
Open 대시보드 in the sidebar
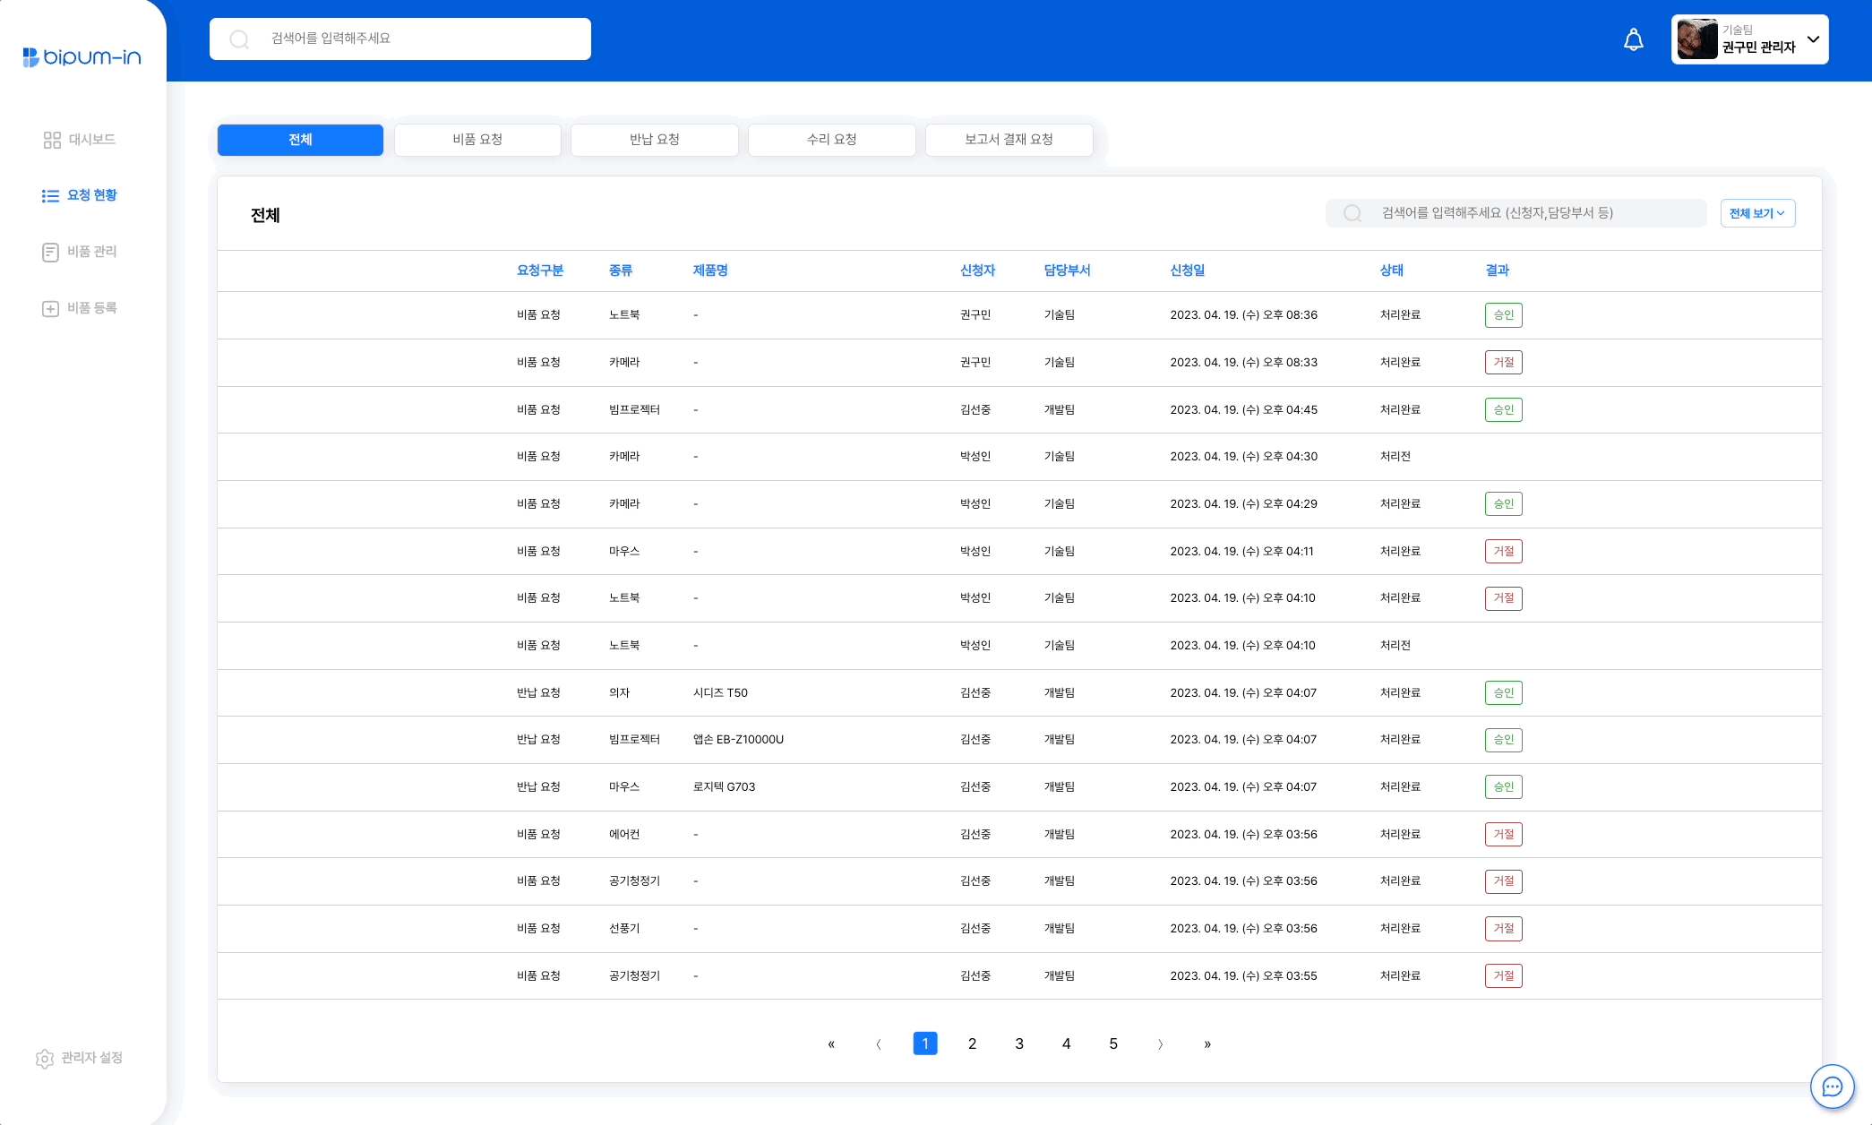point(80,140)
